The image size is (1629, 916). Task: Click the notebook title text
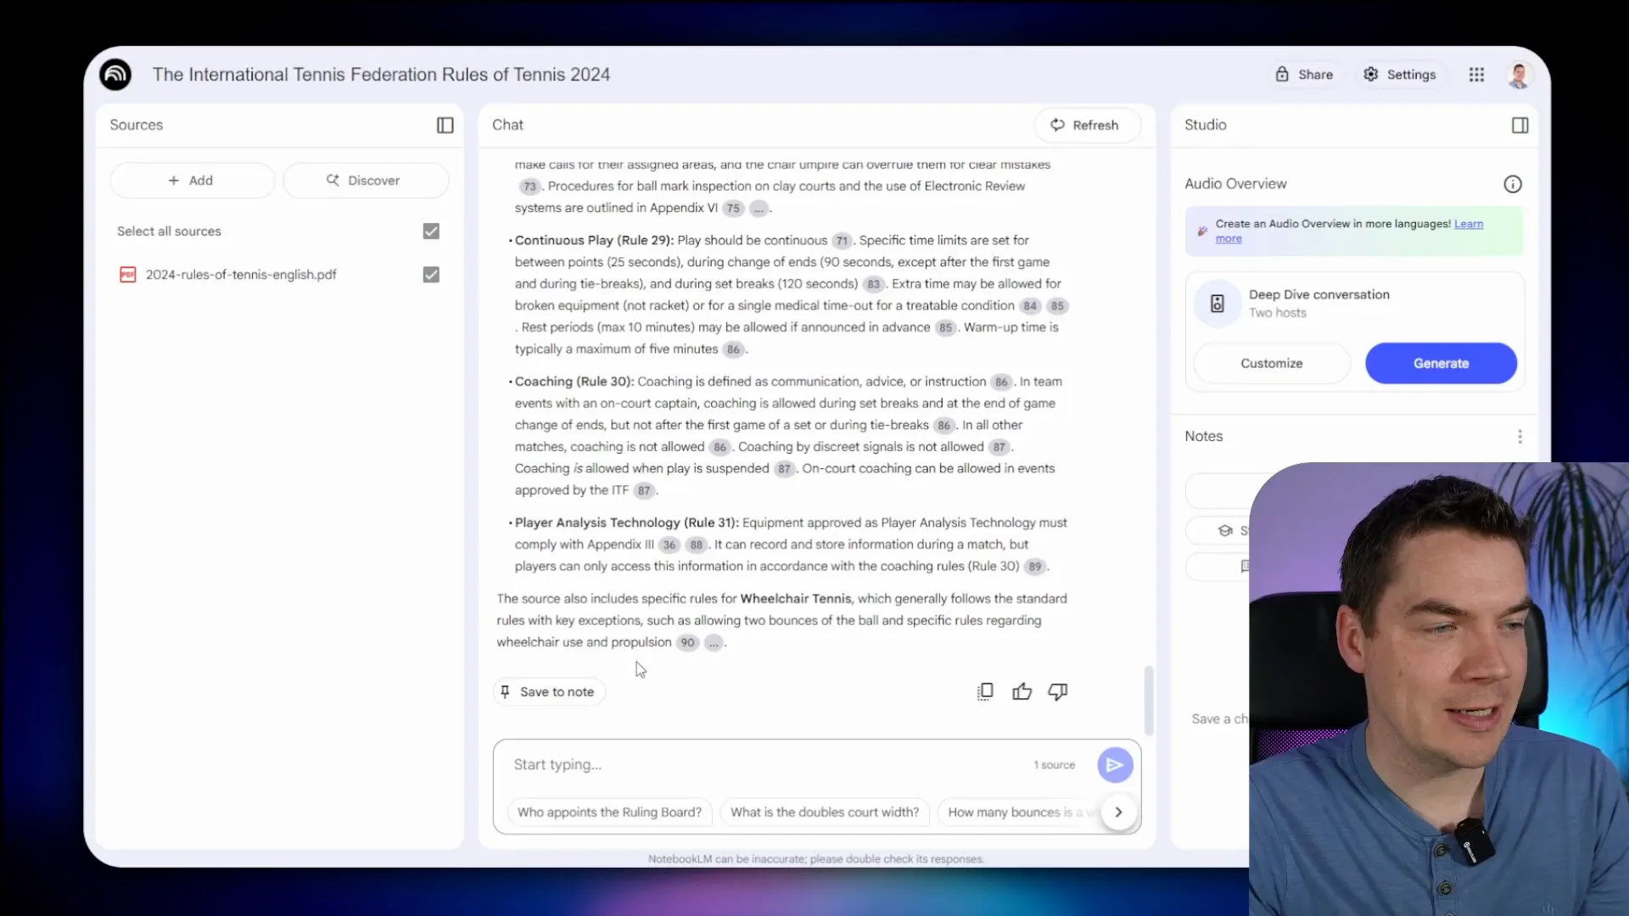[381, 75]
